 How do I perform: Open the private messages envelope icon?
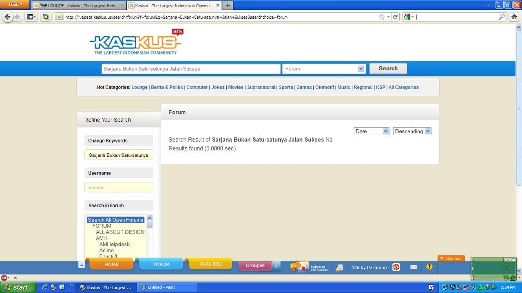[414, 267]
